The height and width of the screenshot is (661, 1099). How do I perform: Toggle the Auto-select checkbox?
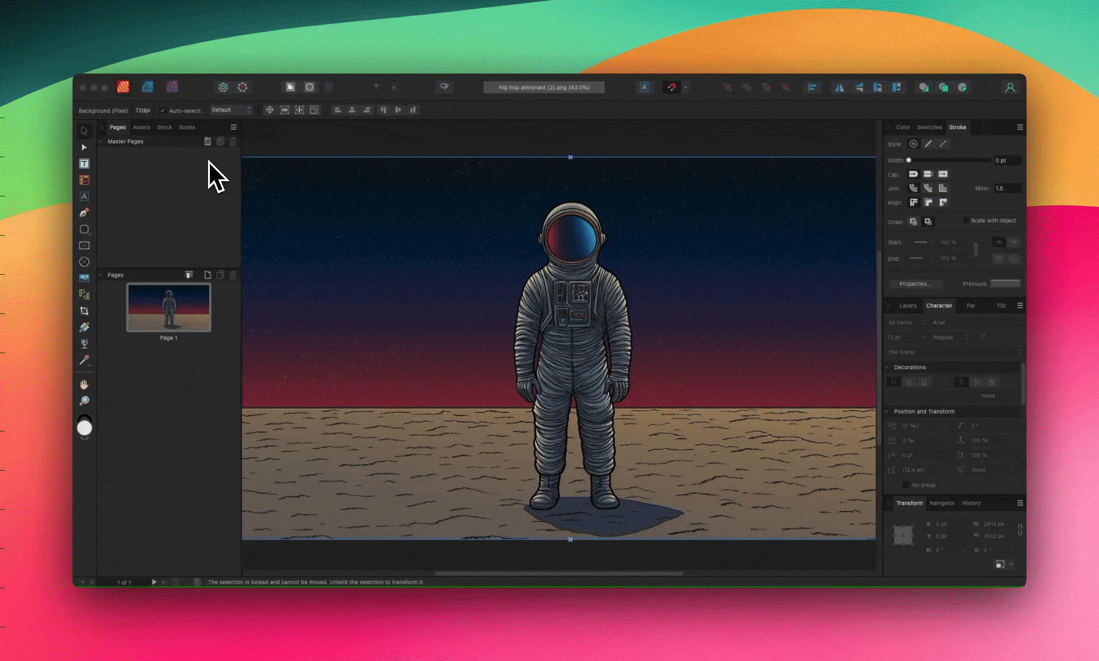162,111
